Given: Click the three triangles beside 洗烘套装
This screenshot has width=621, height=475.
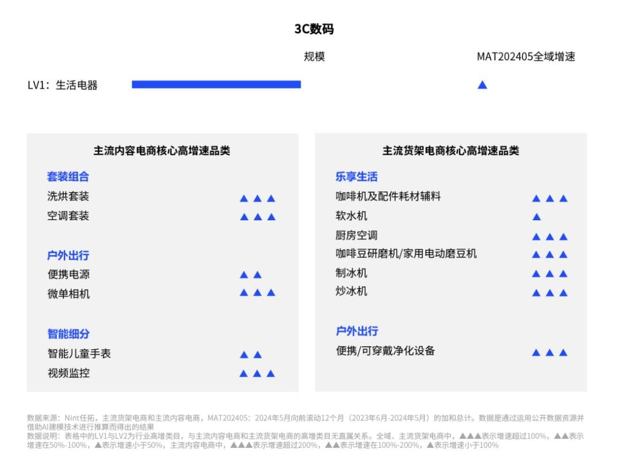Looking at the screenshot, I should (x=258, y=198).
